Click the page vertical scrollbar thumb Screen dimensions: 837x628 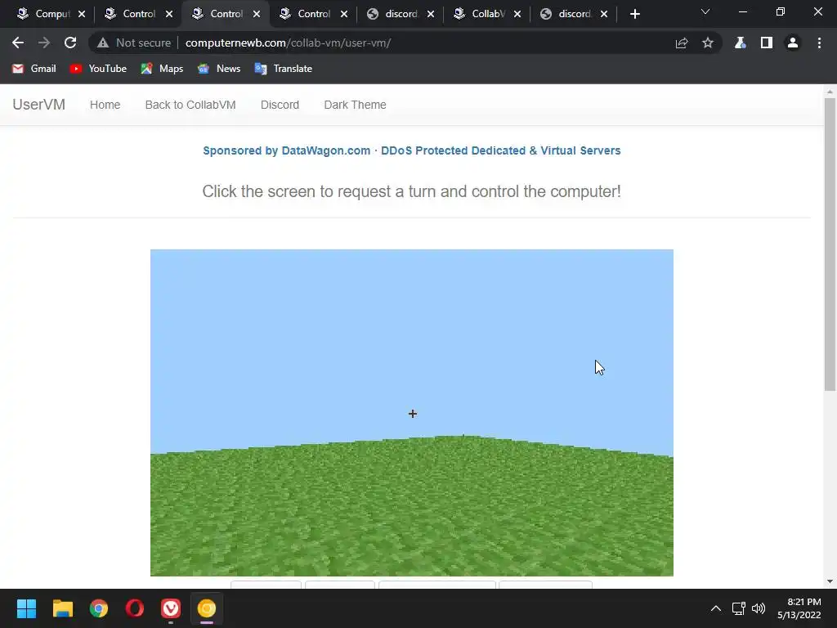point(830,244)
